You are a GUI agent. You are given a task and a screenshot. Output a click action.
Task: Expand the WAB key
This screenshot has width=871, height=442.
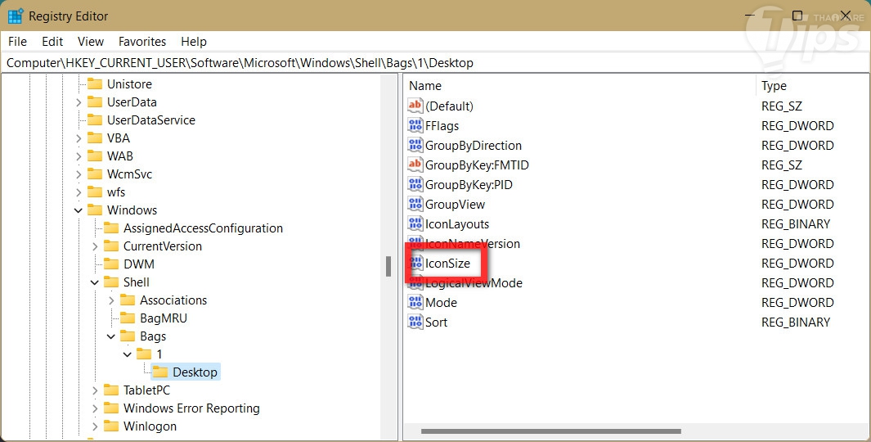click(x=79, y=156)
